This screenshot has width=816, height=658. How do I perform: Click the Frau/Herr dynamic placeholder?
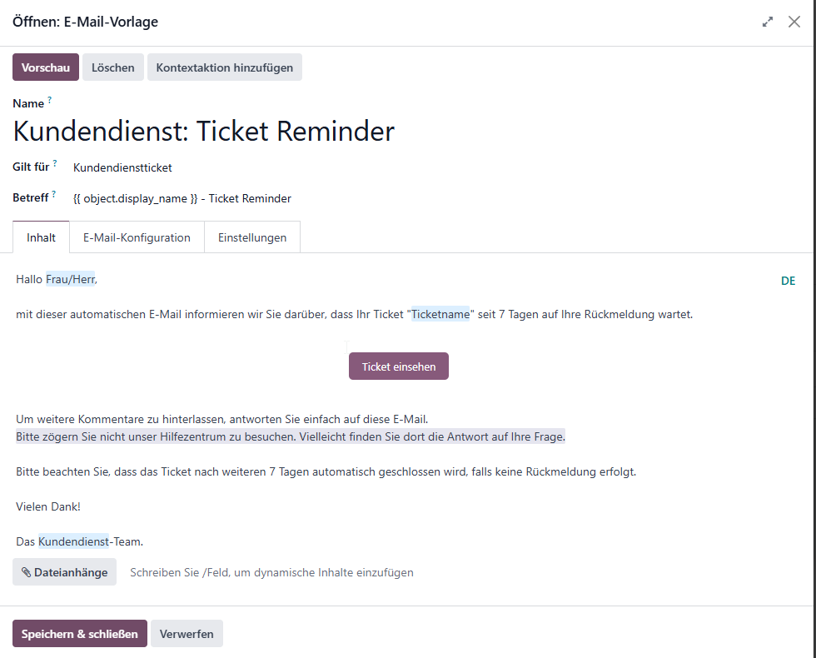70,280
